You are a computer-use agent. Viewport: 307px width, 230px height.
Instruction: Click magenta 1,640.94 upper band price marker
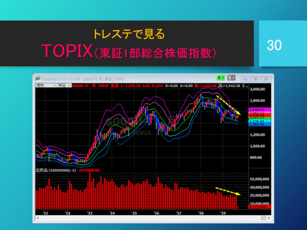pyautogui.click(x=260, y=110)
